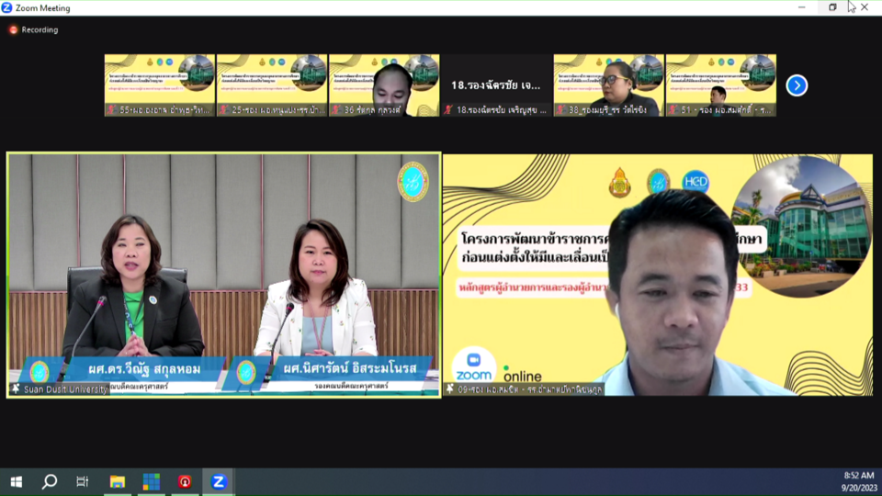Click muted microphone icon of participant 55
The image size is (882, 496).
111,110
